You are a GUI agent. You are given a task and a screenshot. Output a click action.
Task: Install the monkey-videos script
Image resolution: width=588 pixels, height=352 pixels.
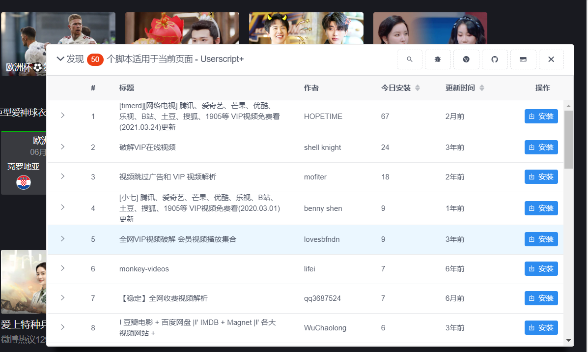(541, 269)
